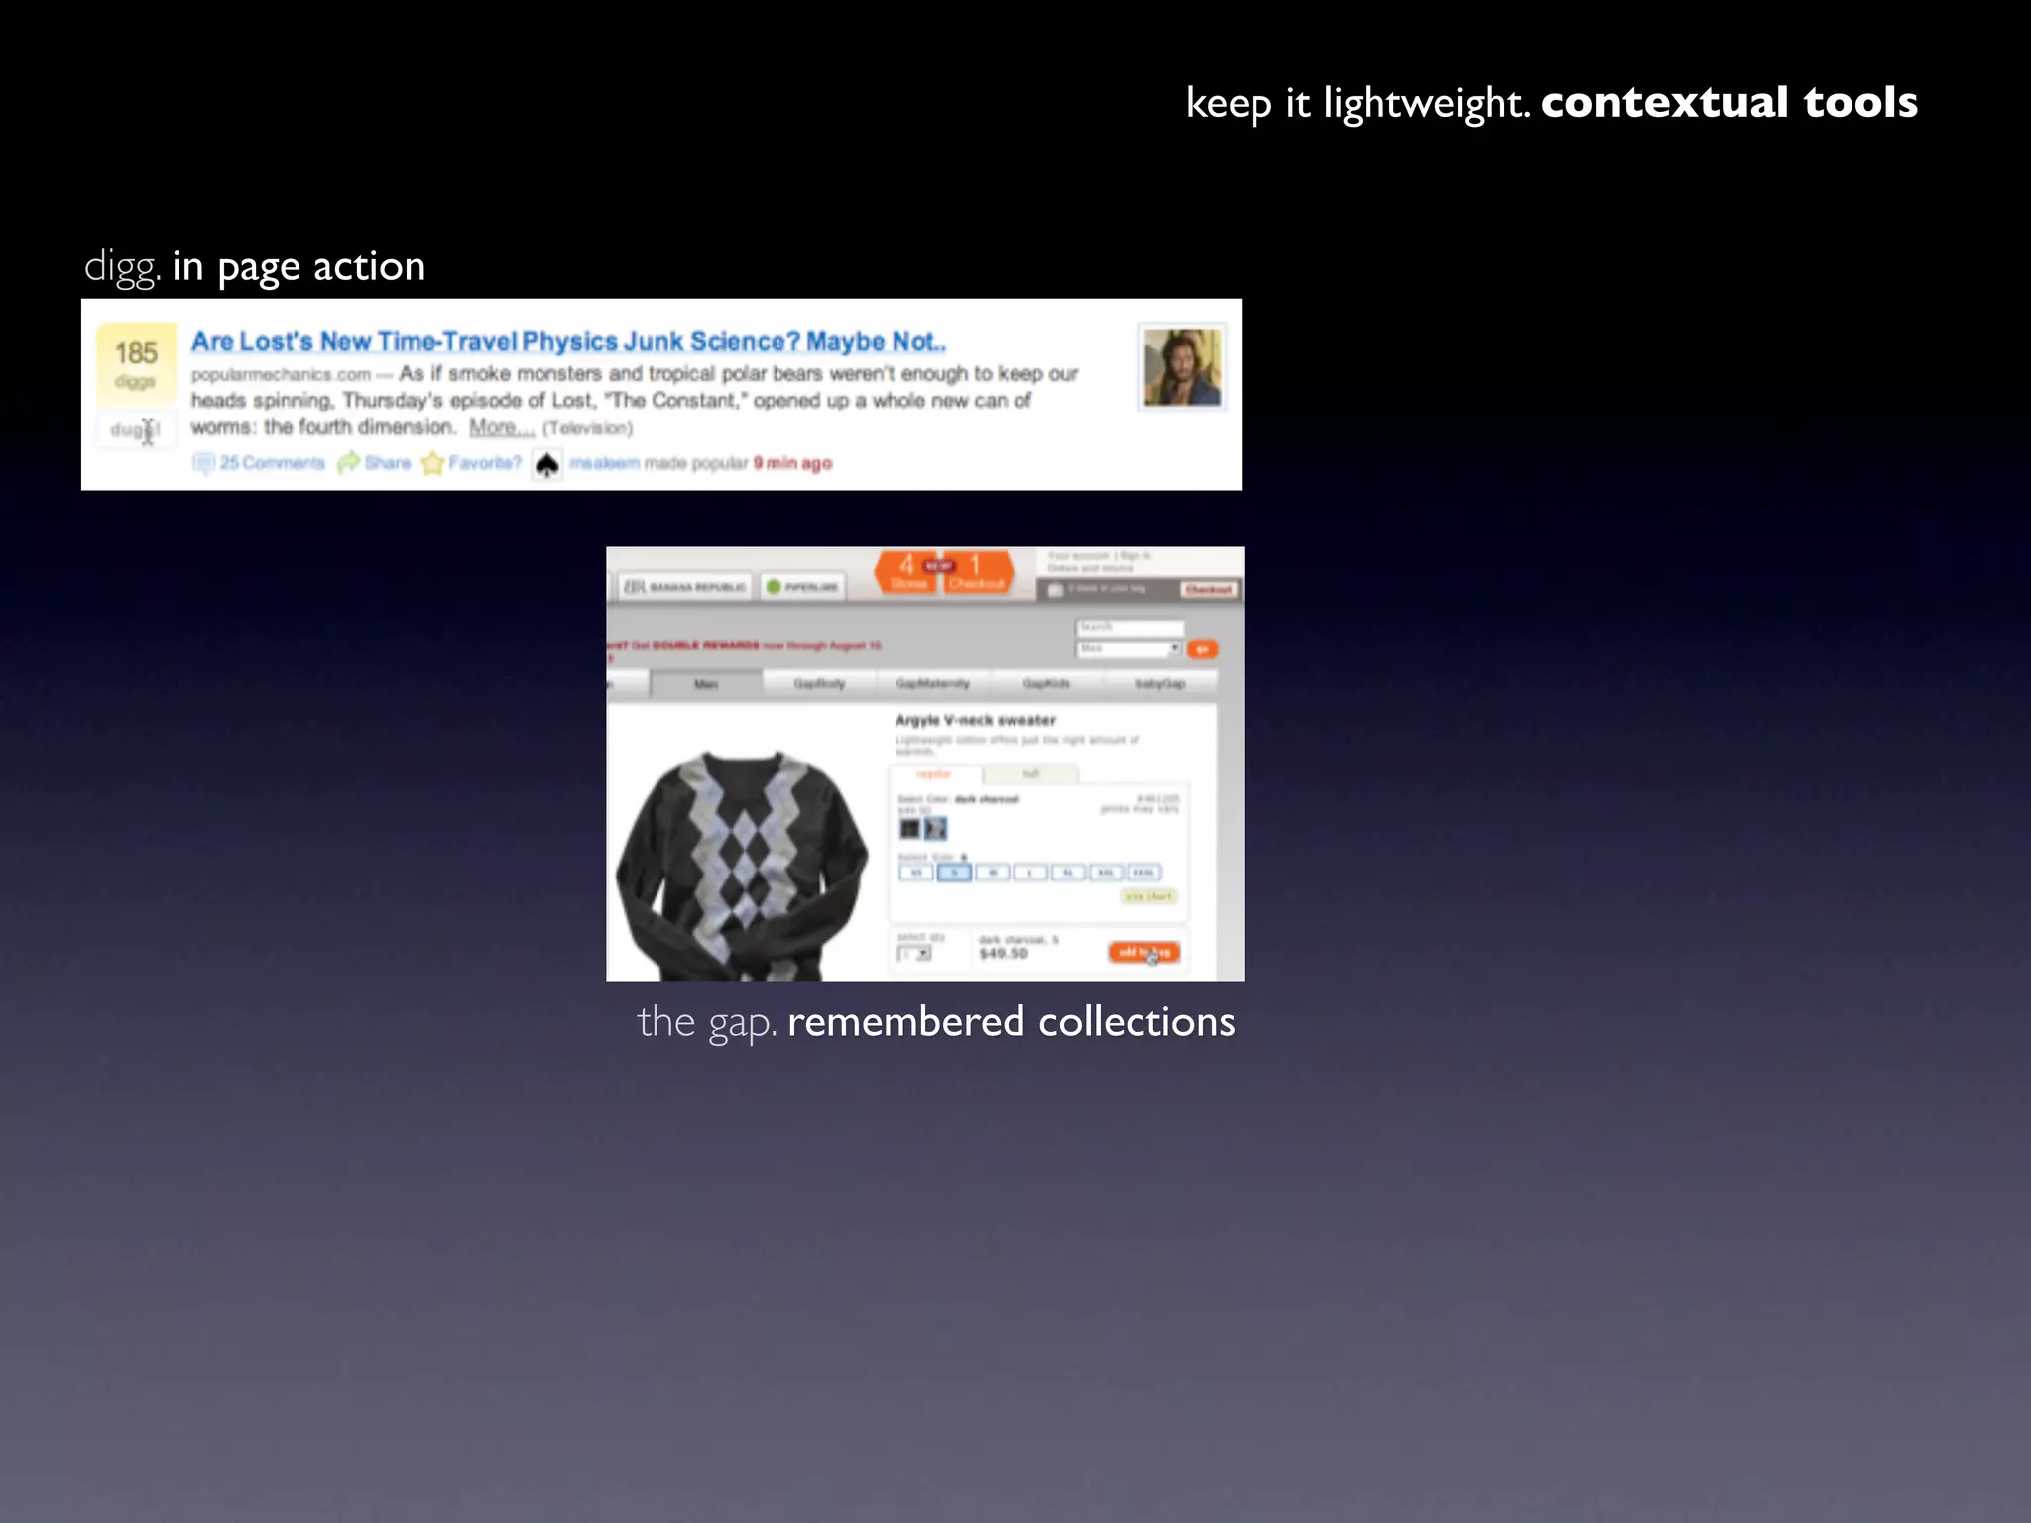This screenshot has width=2031, height=1523.
Task: Click the article thumbnail photo of a man
Action: 1182,368
